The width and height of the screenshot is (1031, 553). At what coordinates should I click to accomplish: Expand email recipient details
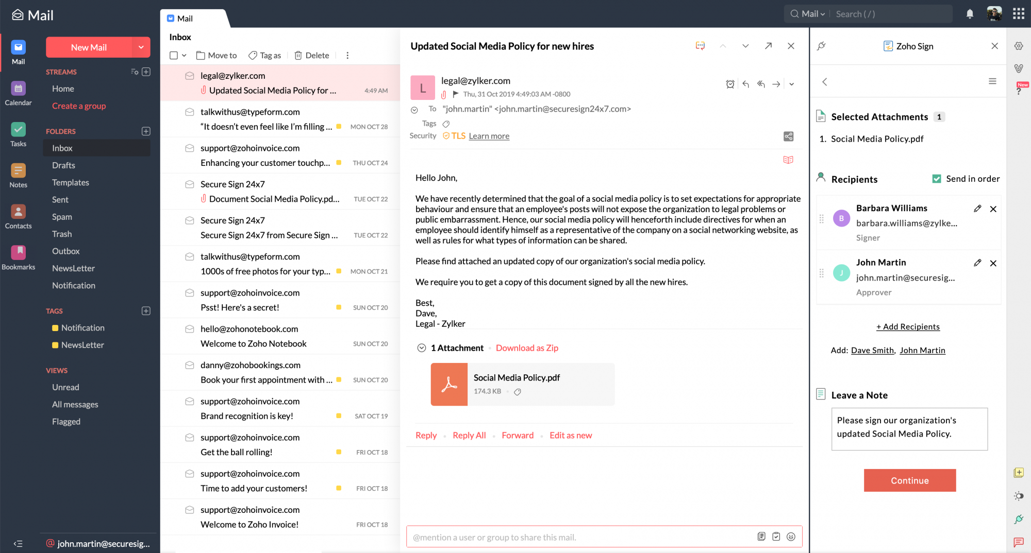pyautogui.click(x=414, y=110)
